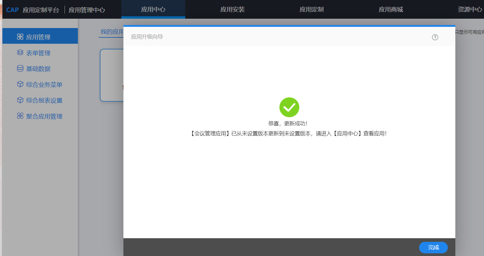
Task: Click the 综合报表设置 cube icon
Action: [20, 100]
